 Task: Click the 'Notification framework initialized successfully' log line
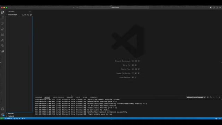click(107, 112)
